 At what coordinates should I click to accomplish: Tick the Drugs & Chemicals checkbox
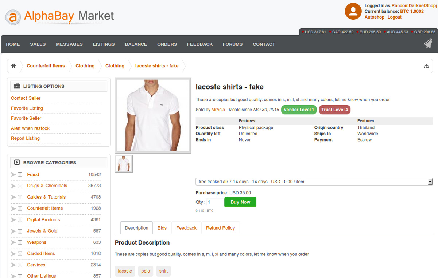20,186
